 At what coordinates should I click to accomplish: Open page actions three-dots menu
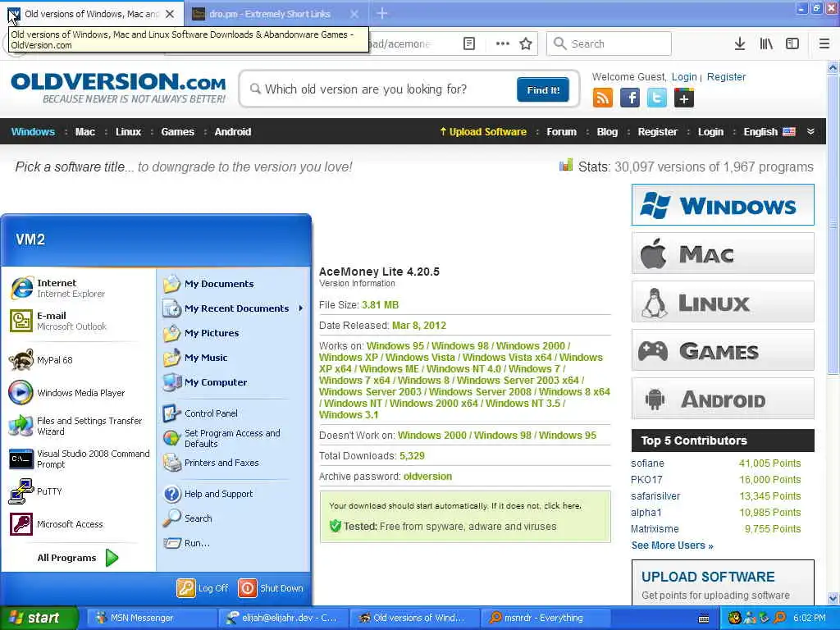pyautogui.click(x=503, y=43)
